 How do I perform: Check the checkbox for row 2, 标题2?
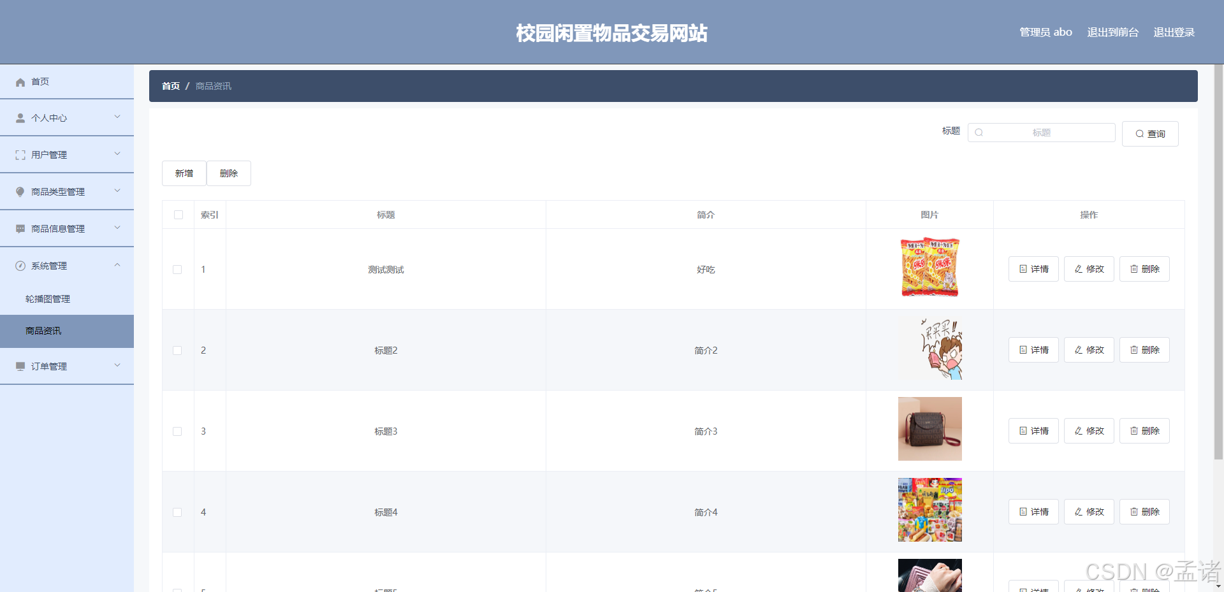177,350
